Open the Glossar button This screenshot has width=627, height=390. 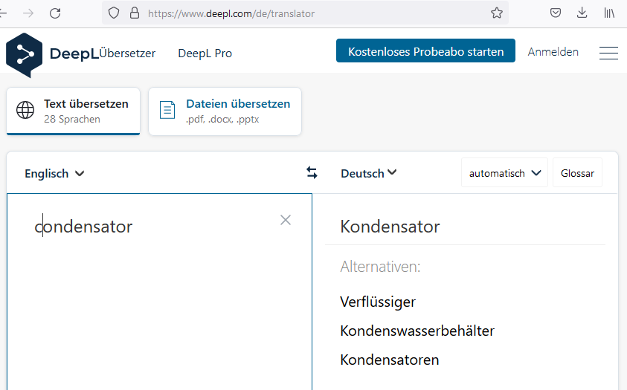tap(577, 173)
